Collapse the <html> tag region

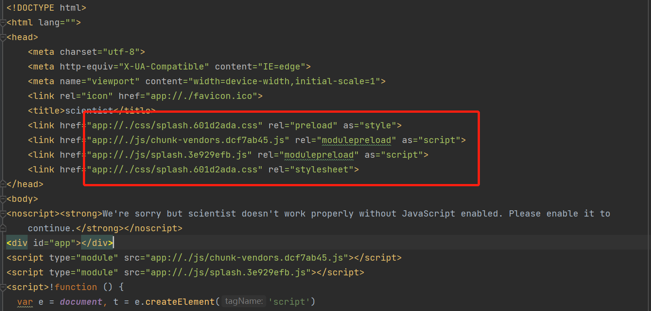[3, 22]
